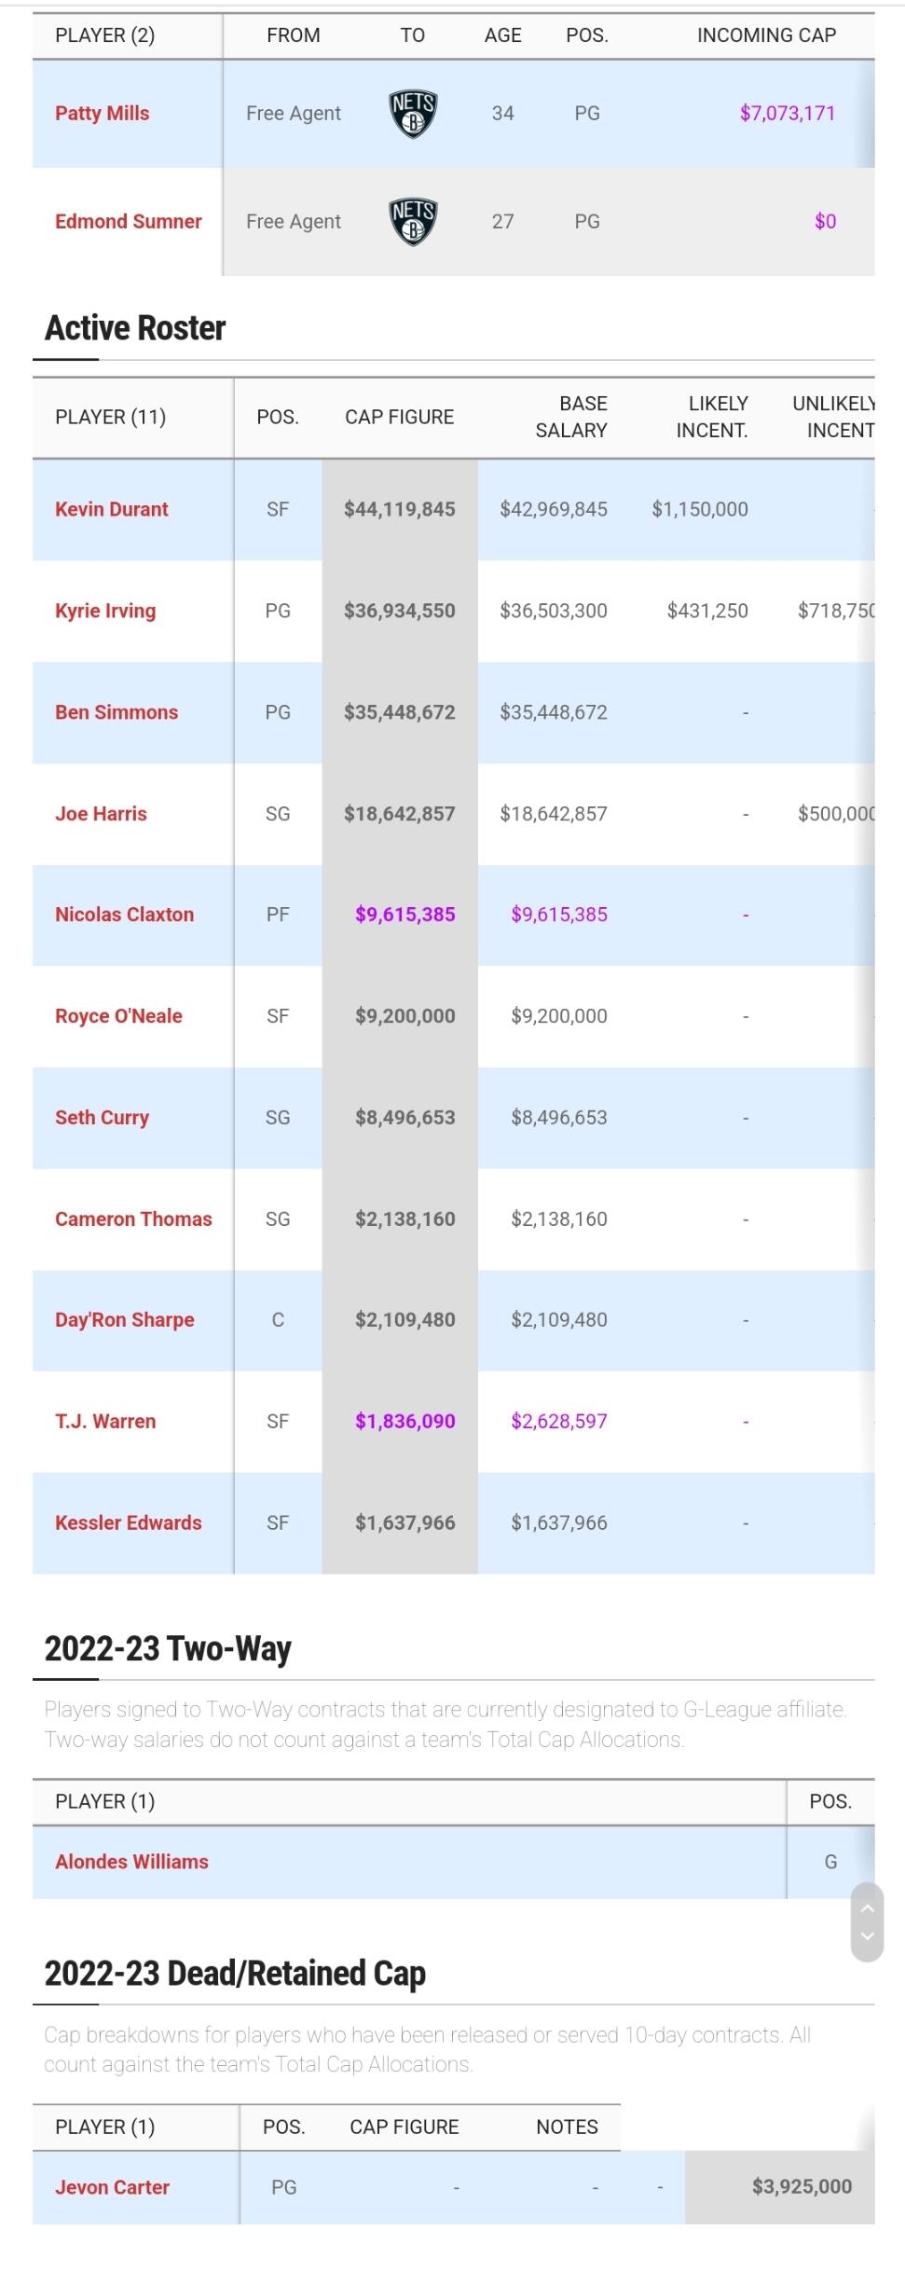Image resolution: width=905 pixels, height=2272 pixels.
Task: Click Joe Harris player name
Action: click(x=101, y=814)
